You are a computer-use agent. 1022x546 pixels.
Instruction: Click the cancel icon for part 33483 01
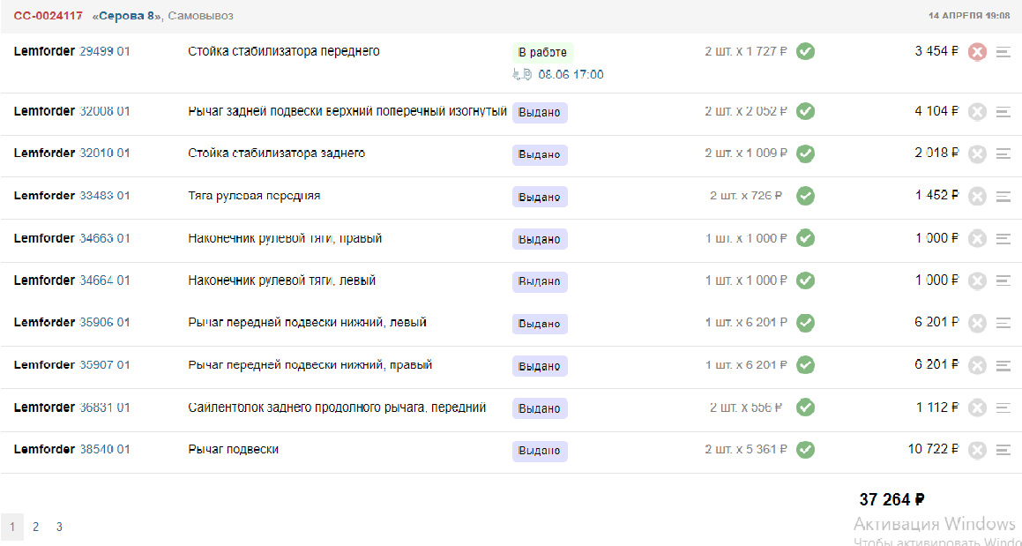pyautogui.click(x=976, y=196)
